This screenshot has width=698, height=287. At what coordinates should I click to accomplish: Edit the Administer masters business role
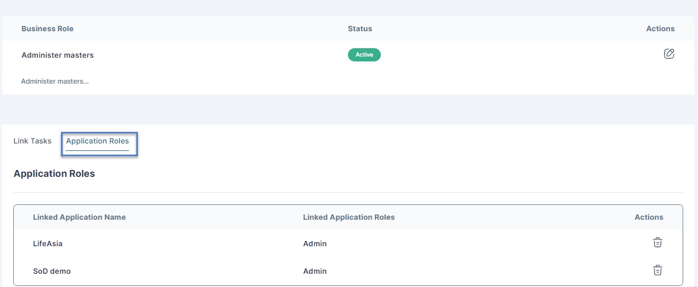[669, 54]
